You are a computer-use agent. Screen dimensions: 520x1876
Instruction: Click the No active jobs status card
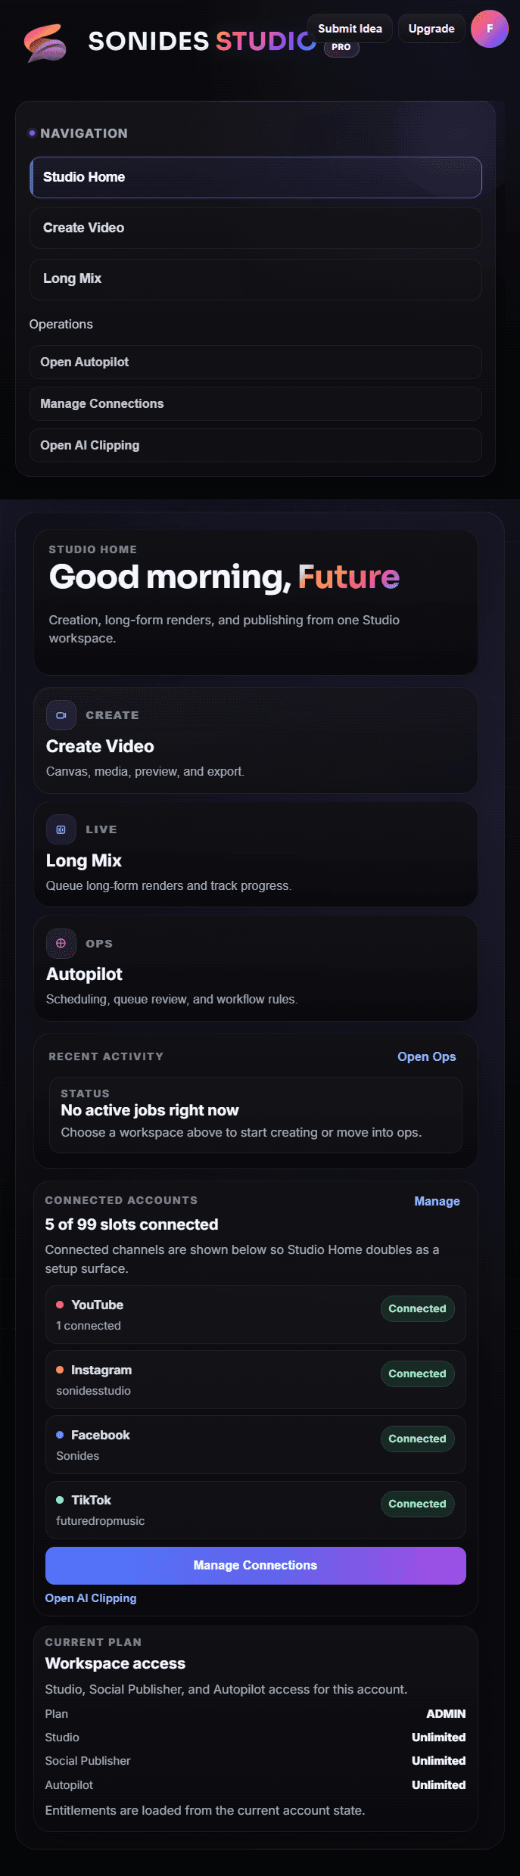(256, 1114)
